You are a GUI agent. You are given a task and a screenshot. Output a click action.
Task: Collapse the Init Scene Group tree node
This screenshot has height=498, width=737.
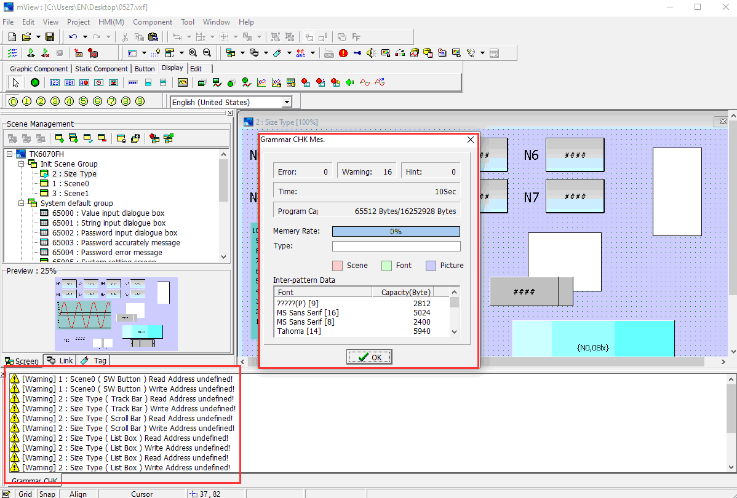[x=22, y=164]
